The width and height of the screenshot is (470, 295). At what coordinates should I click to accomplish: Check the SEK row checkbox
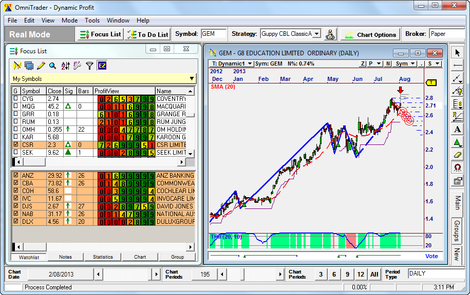coord(15,152)
